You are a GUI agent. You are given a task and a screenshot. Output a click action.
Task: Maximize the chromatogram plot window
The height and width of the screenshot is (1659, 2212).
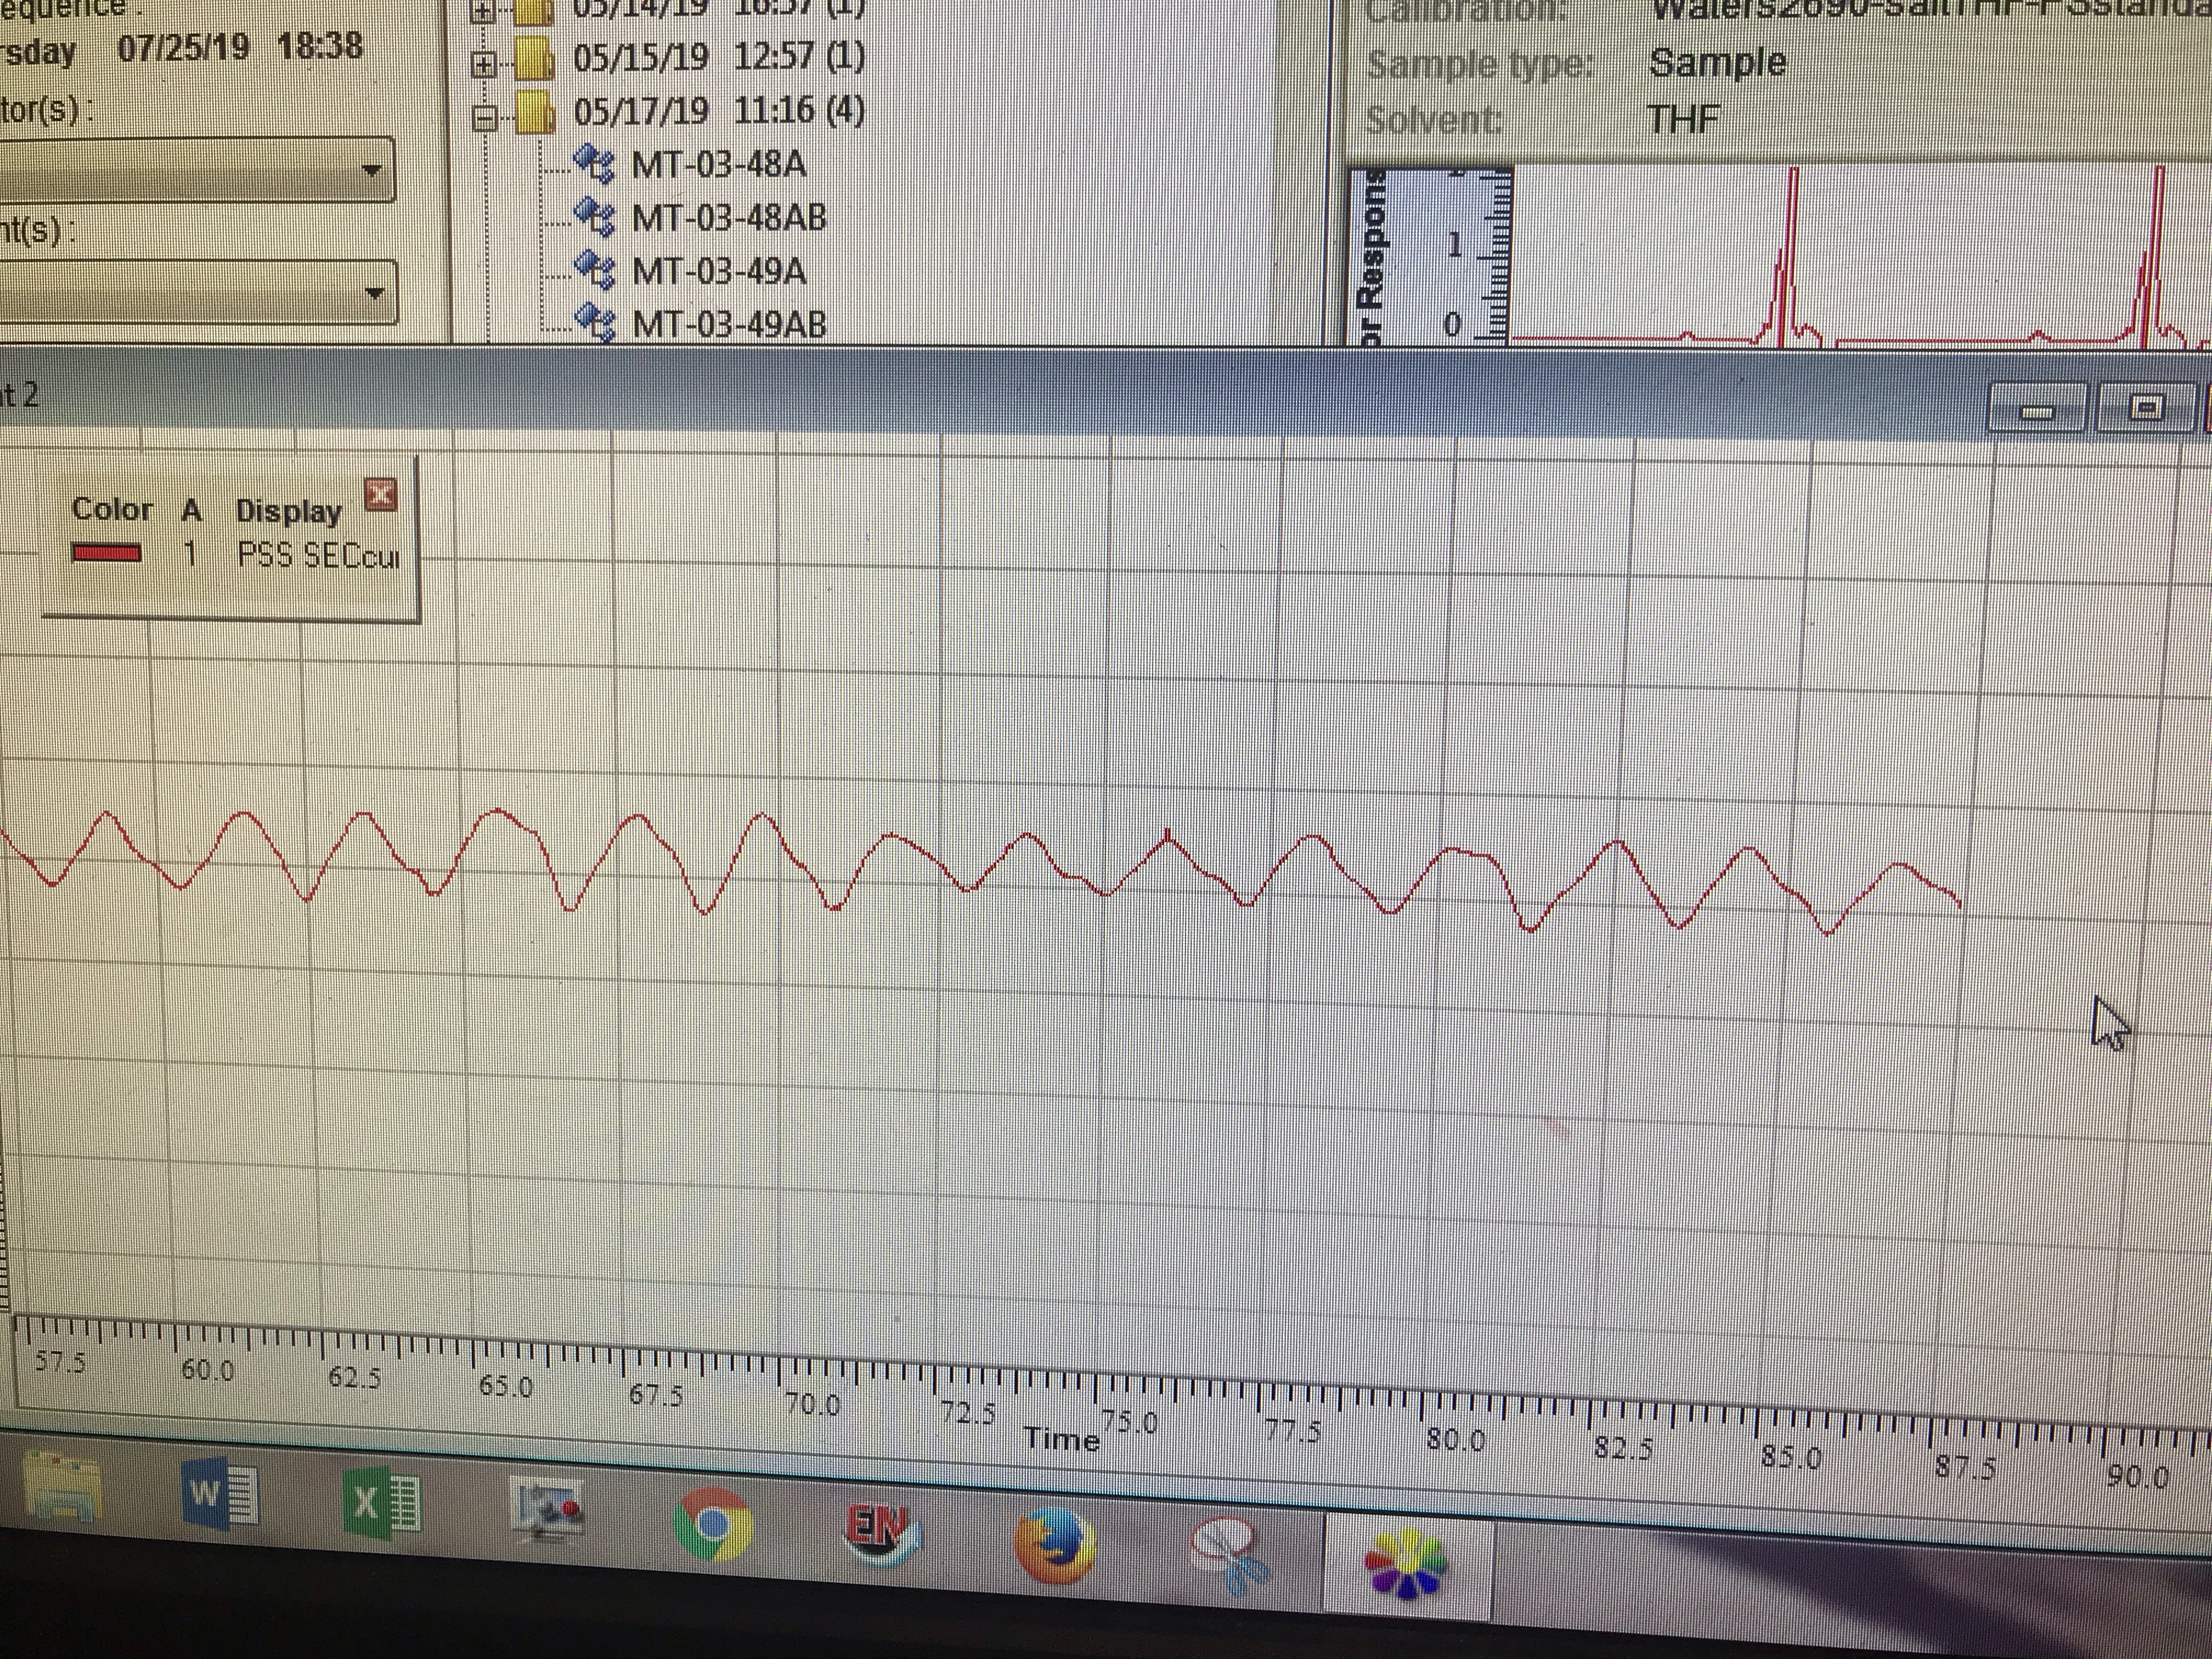point(2146,408)
